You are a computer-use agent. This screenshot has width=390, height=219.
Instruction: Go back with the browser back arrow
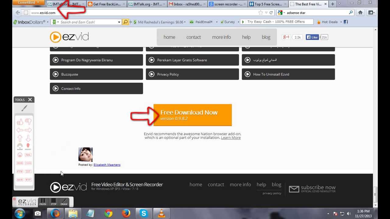[x=18, y=12]
